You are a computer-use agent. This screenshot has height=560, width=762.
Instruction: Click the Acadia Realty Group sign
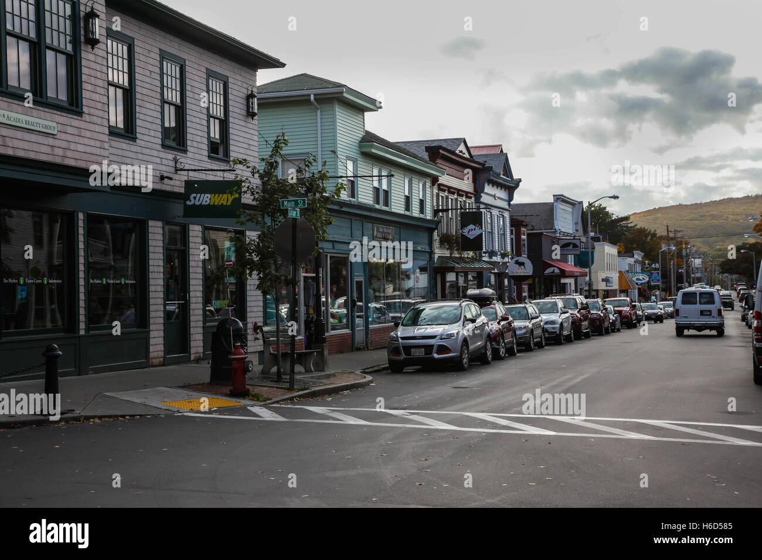coord(29,122)
